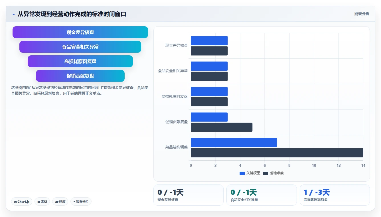This screenshot has height=217, width=381.
Task: Click the x-axis tick value 14
Action: point(363,165)
